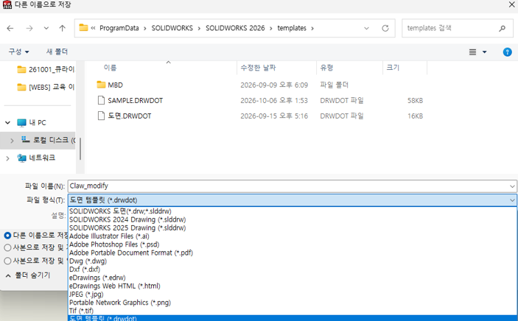518x321 pixels.
Task: Select SOLIDWORKS in the breadcrumb path
Action: click(172, 28)
